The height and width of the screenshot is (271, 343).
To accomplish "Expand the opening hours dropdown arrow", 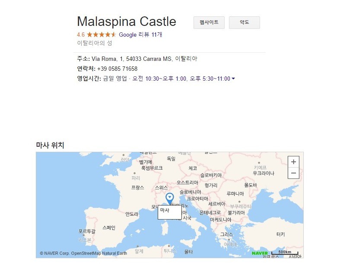I will click(234, 79).
